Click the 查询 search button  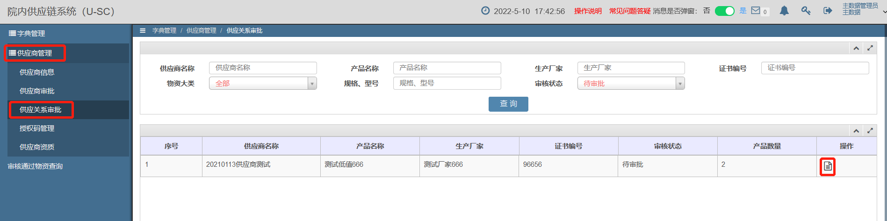coord(508,104)
